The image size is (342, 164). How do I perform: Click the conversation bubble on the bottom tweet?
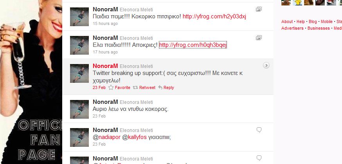tap(259, 158)
